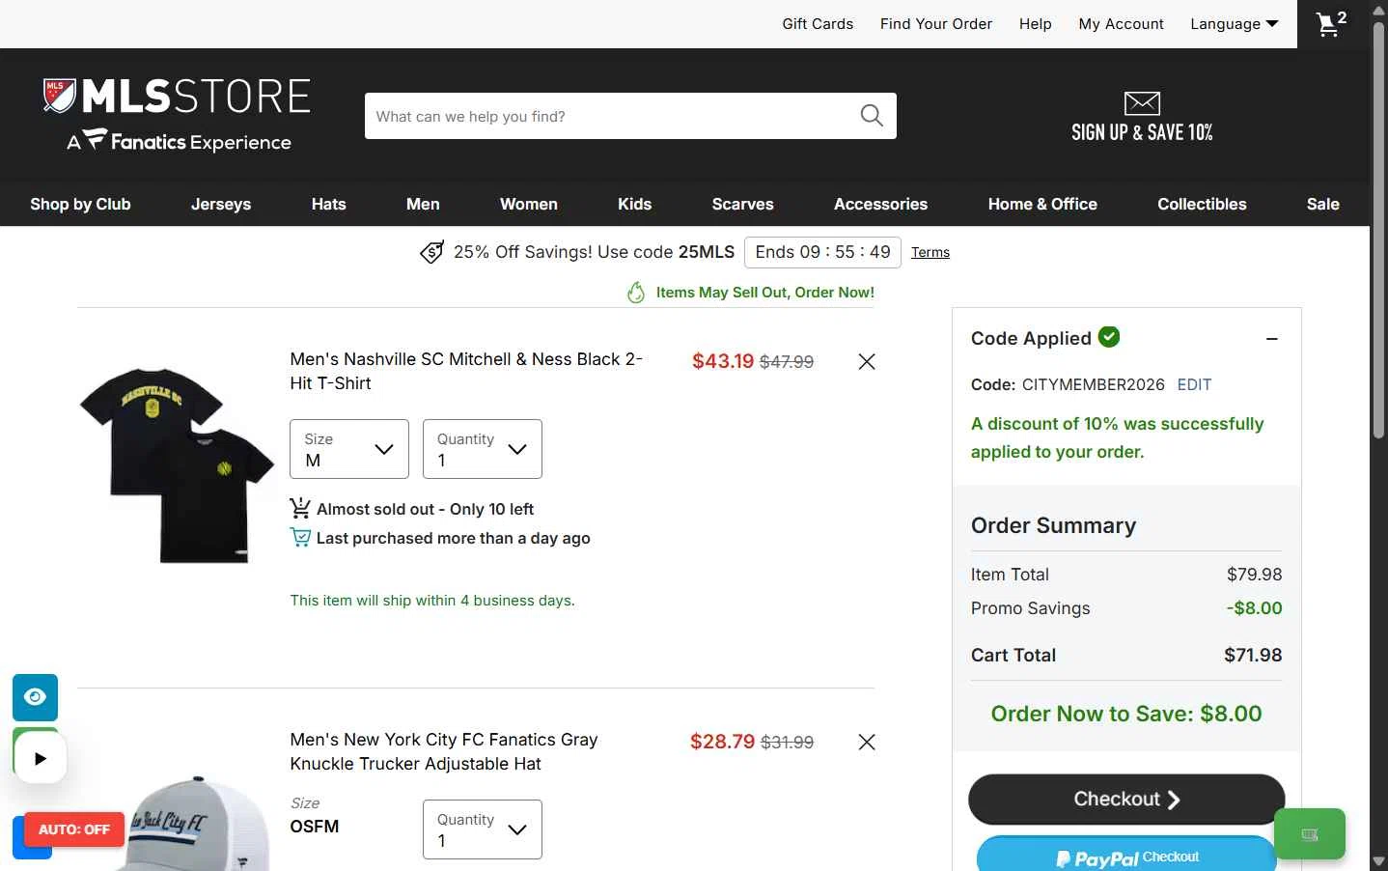Click "Last purchased more than a day ago"
This screenshot has width=1388, height=871.
[x=454, y=538]
